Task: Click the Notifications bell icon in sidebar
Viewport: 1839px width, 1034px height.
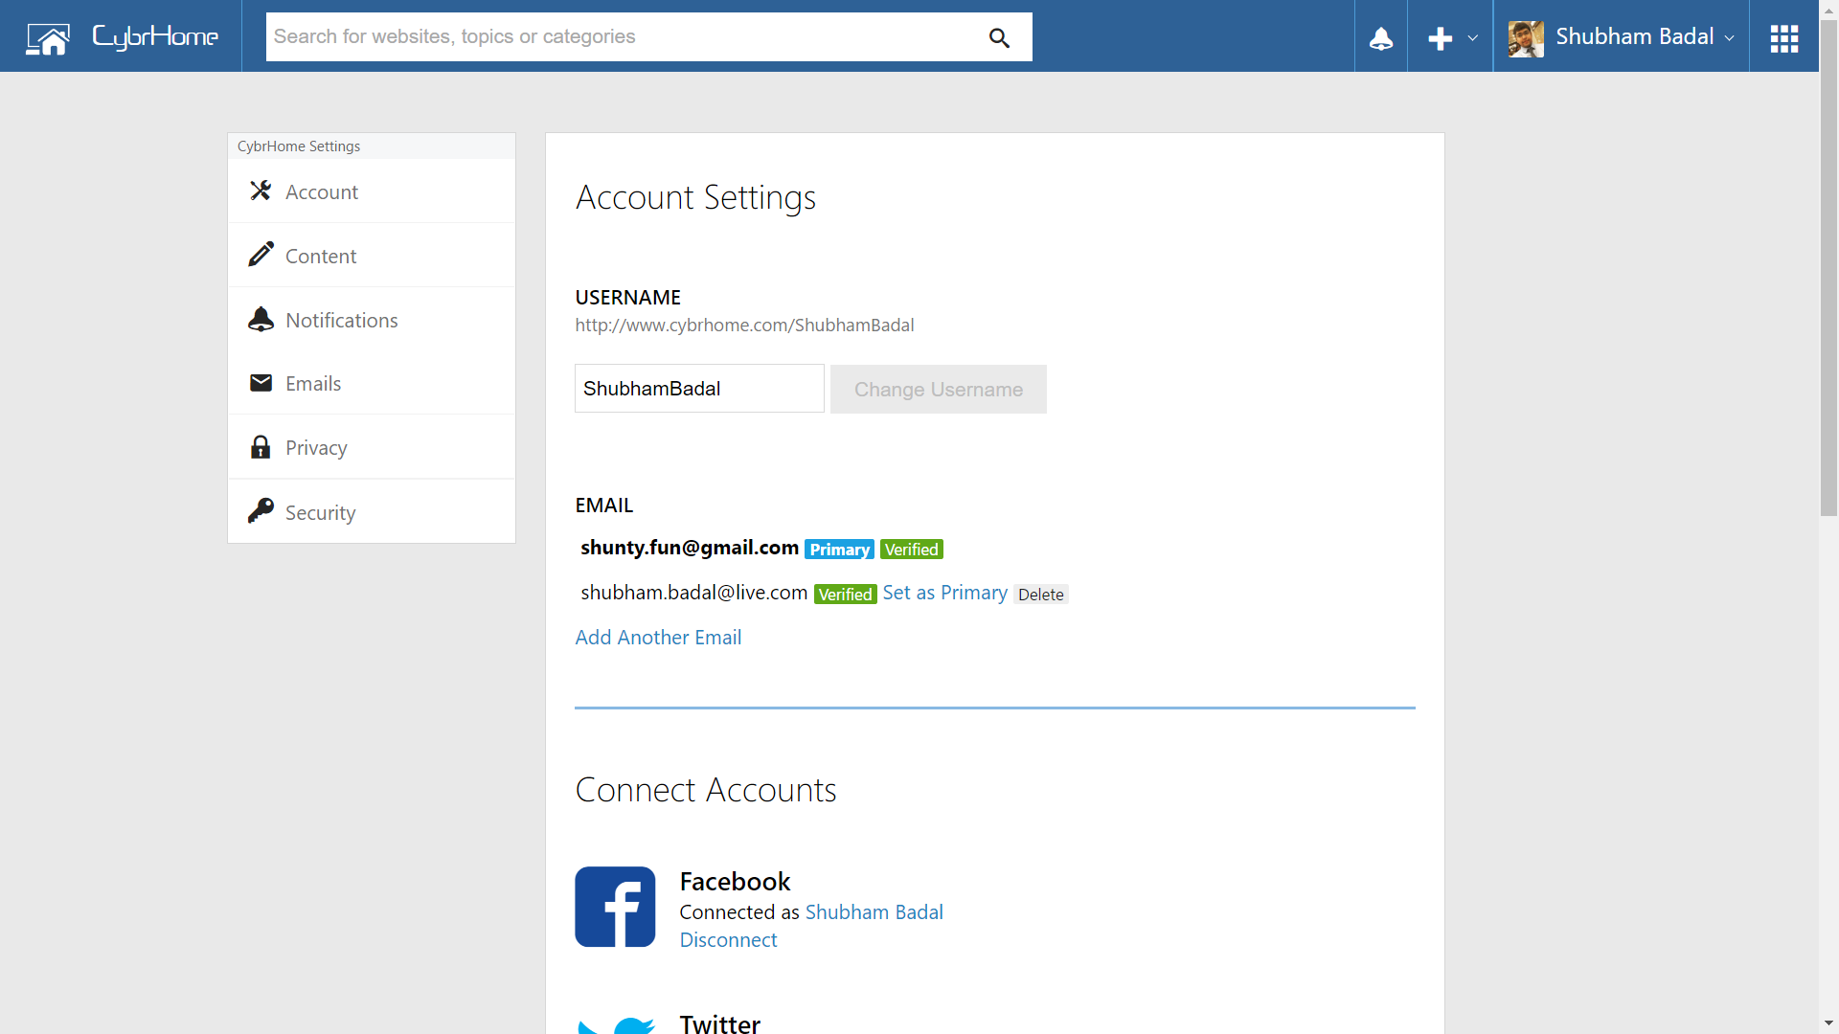Action: pos(261,319)
